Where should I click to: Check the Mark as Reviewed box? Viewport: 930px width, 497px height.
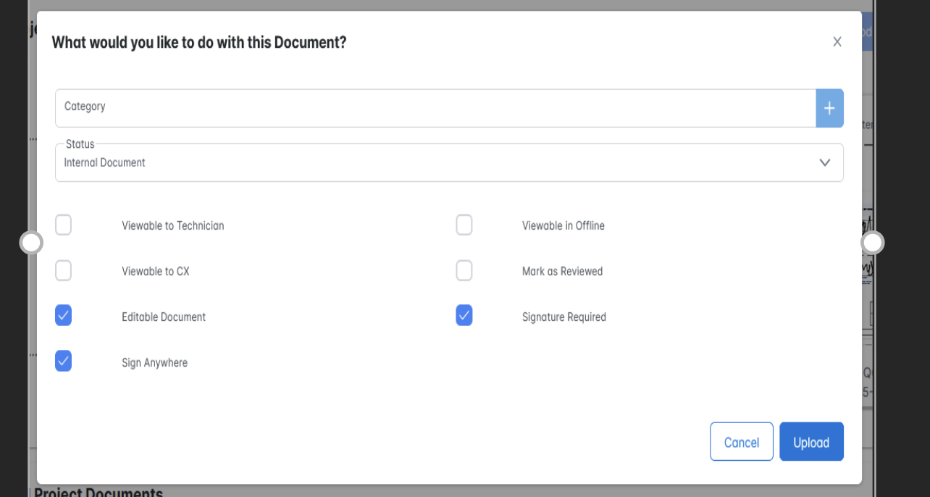[x=464, y=271]
